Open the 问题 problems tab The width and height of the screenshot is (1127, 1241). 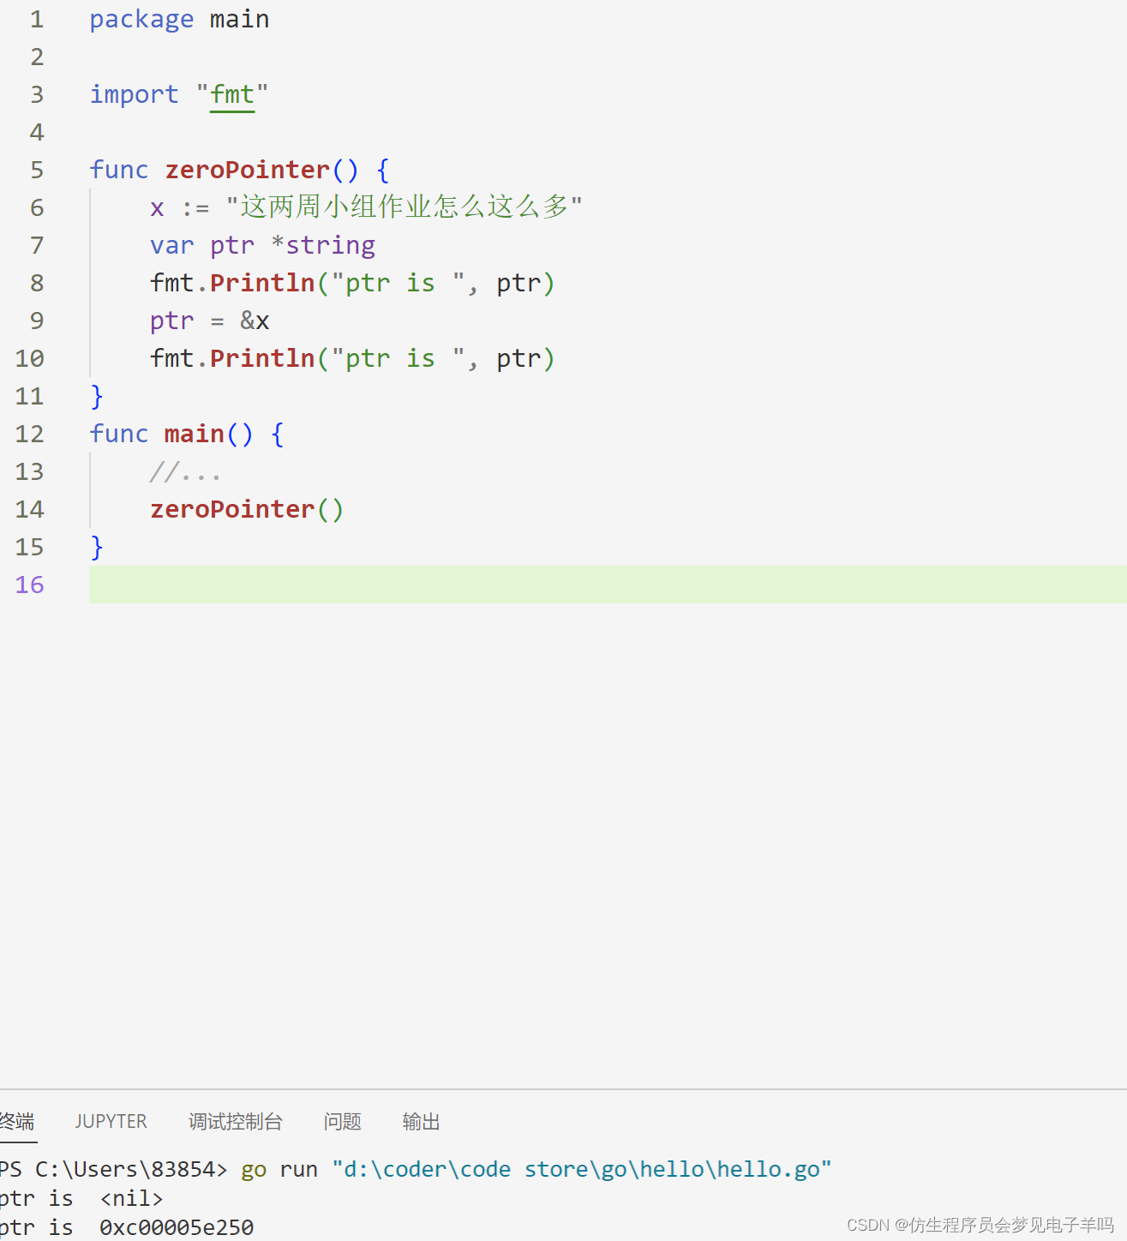click(343, 1121)
